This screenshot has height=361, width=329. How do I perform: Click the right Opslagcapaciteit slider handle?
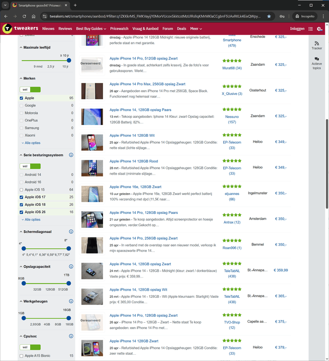(x=69, y=283)
